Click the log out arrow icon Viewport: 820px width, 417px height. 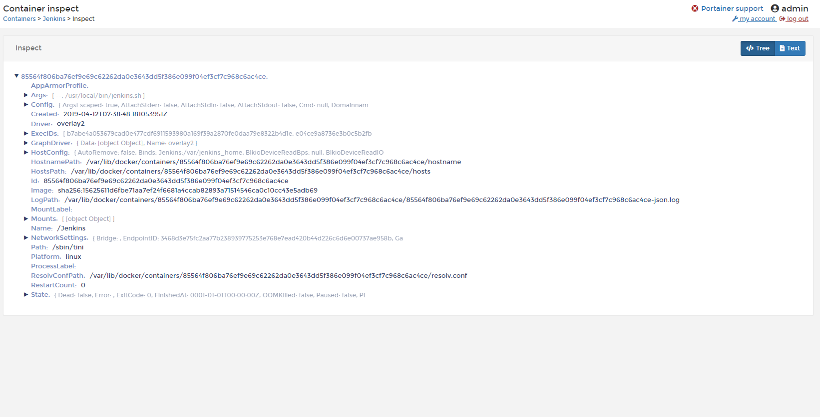point(782,19)
